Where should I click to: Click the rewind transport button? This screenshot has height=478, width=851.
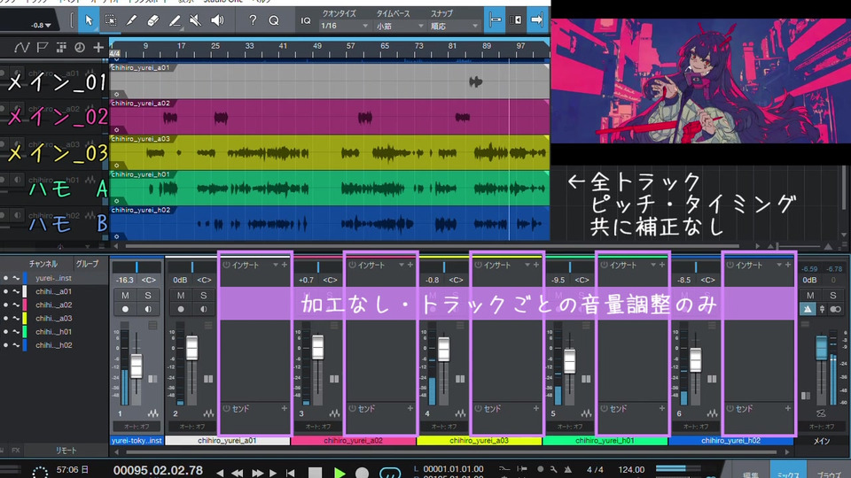(x=238, y=473)
